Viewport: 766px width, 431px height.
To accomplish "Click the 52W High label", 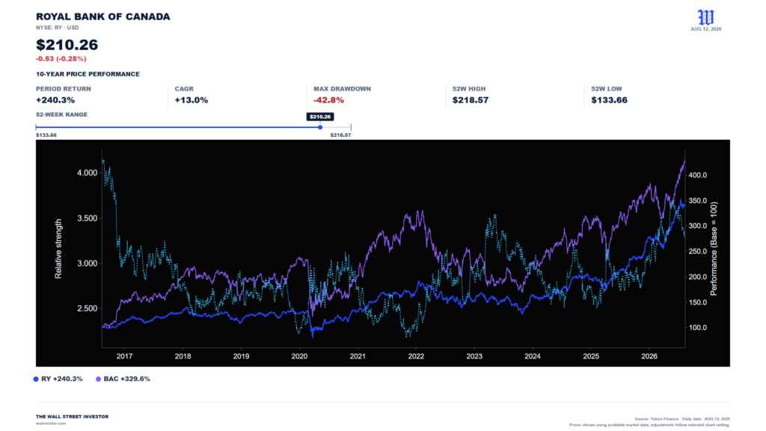I will 469,89.
